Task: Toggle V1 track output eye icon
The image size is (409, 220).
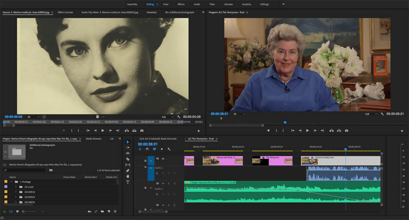Action: (x=163, y=159)
